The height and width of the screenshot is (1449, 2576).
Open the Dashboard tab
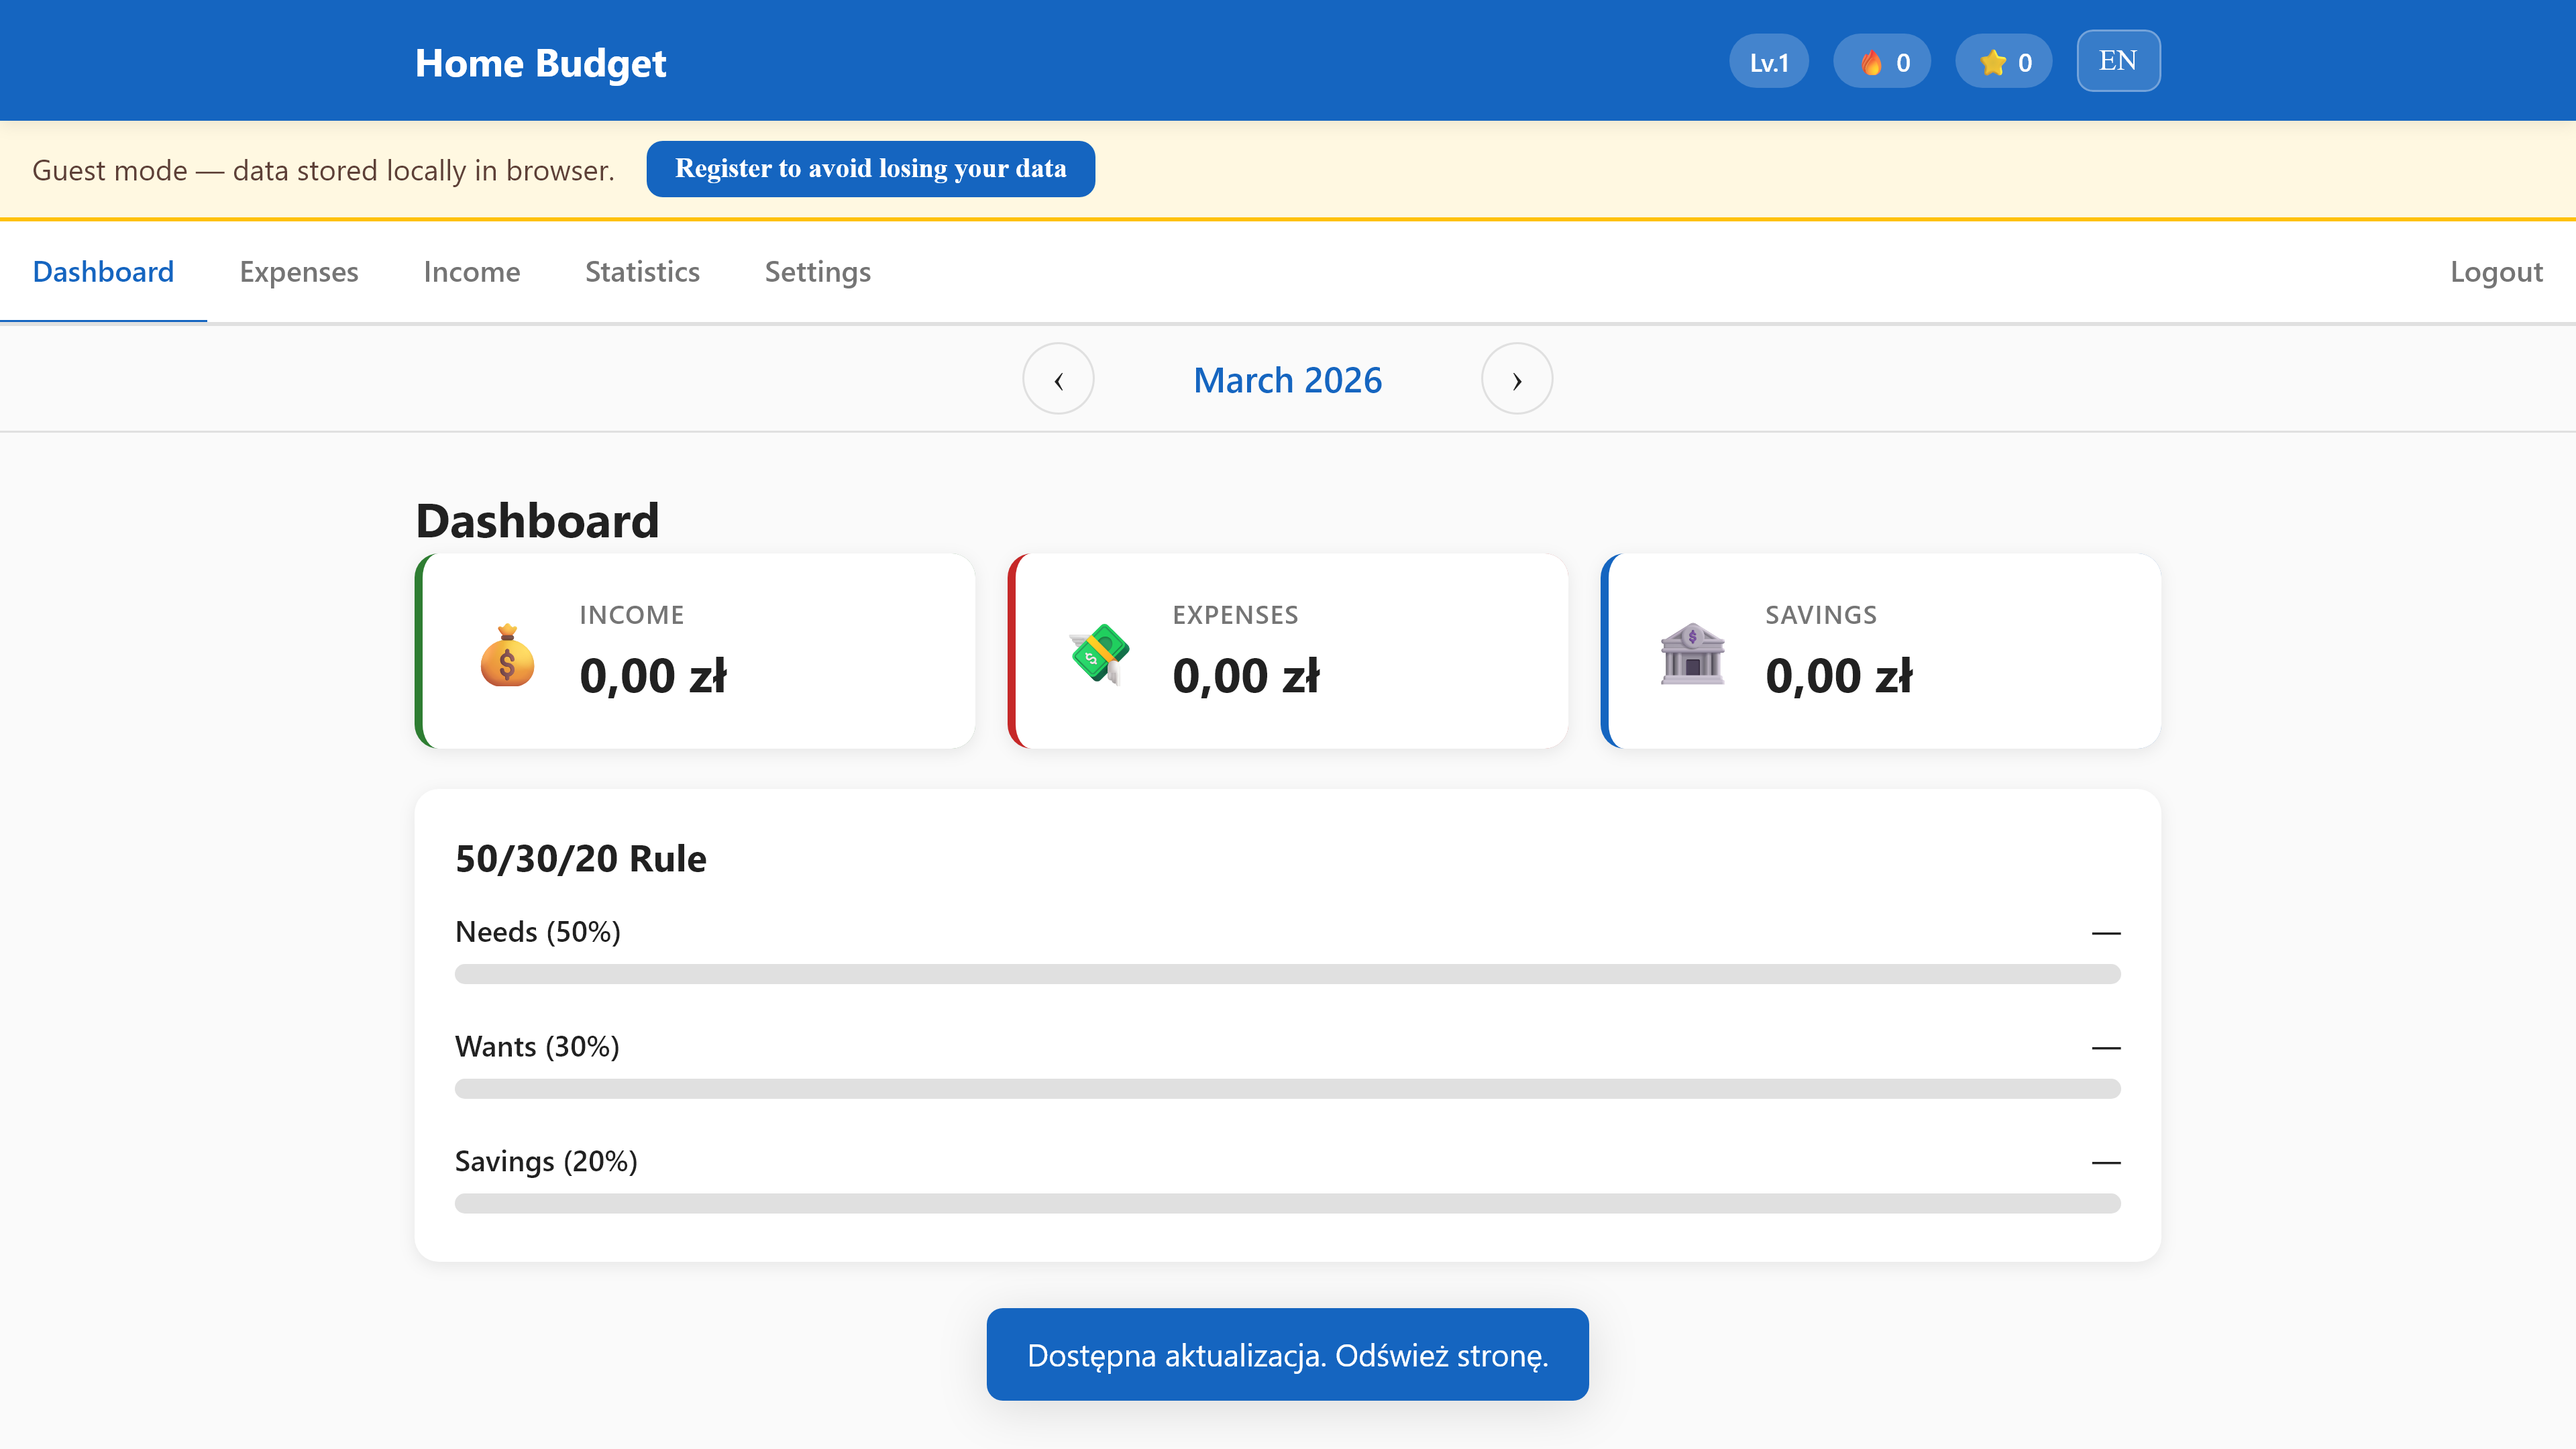tap(103, 272)
